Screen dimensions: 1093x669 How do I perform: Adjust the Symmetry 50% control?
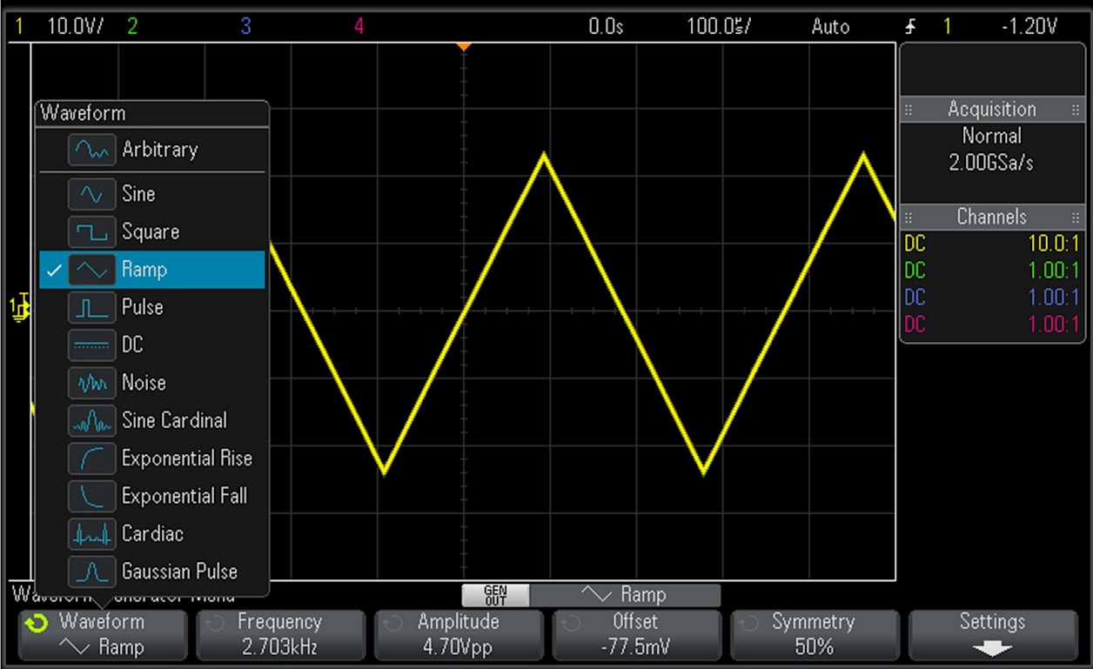[x=815, y=633]
